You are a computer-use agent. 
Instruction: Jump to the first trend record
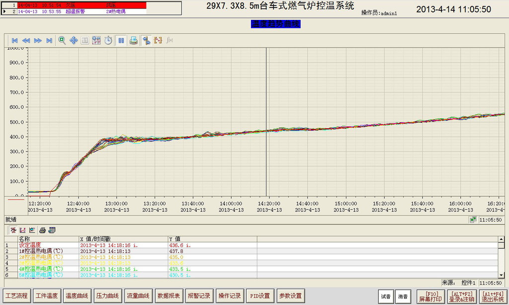point(14,41)
